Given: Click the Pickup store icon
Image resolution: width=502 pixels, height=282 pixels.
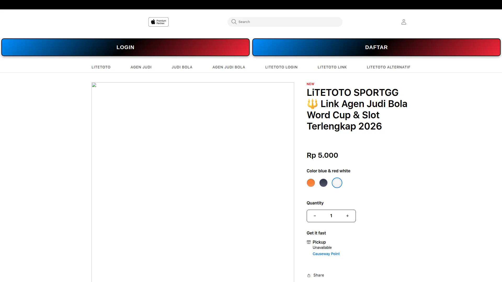Looking at the screenshot, I should (309, 242).
